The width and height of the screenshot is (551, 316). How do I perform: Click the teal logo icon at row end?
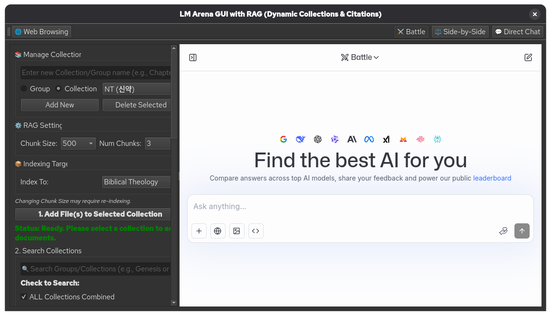(437, 139)
